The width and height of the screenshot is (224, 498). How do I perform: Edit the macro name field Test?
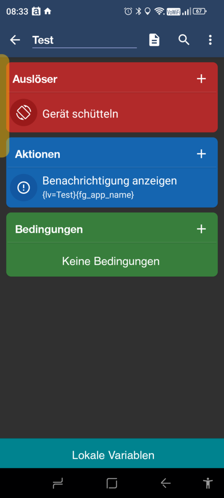pyautogui.click(x=85, y=41)
